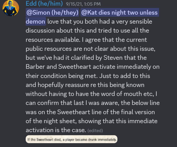Click the "demon" part of the Kat mention
Screen dimensions: 177x147
(35, 21)
